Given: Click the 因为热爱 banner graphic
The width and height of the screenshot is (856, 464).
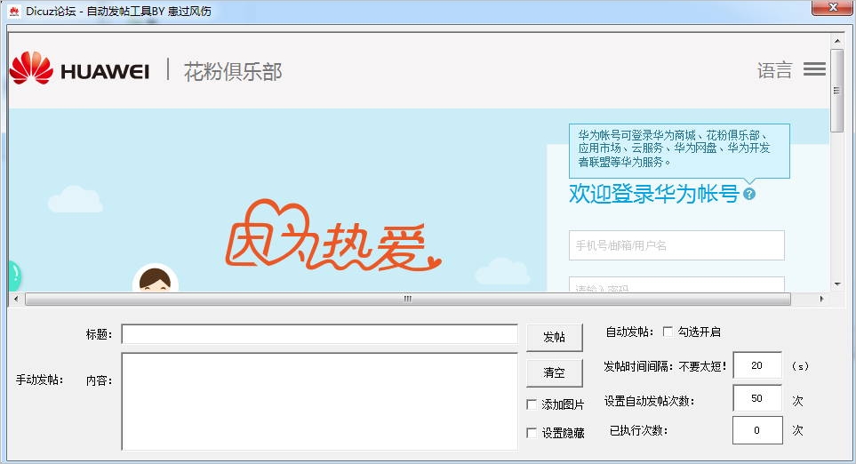Looking at the screenshot, I should coord(333,236).
